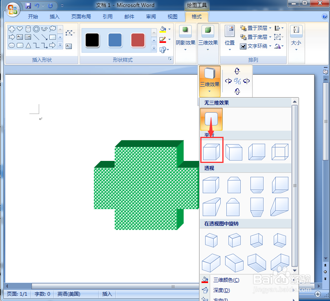
Task: Choose the black shape style
Action: pos(92,40)
